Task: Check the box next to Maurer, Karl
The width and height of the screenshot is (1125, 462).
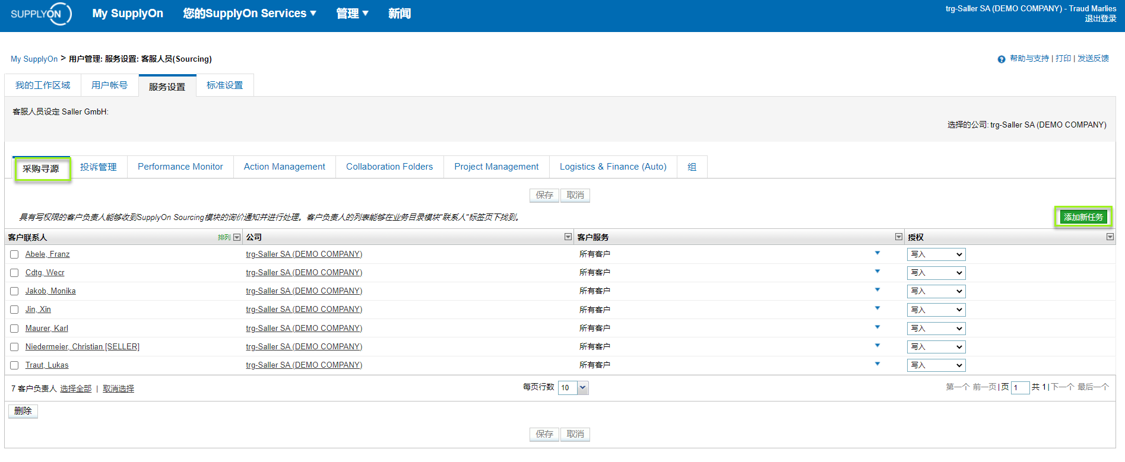Action: [x=14, y=329]
